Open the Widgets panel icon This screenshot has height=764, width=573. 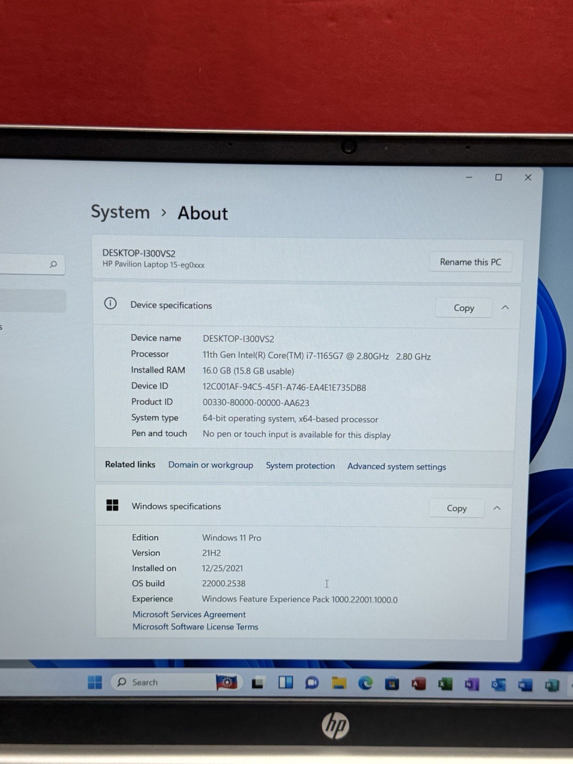(286, 682)
